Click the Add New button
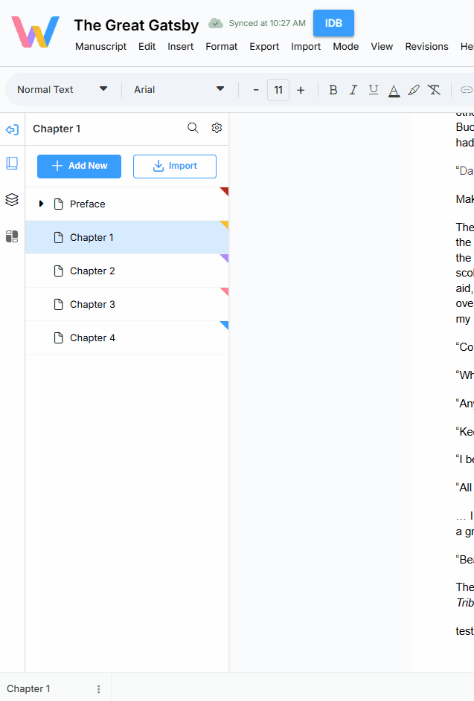Screen dimensions: 474x701 (79, 166)
